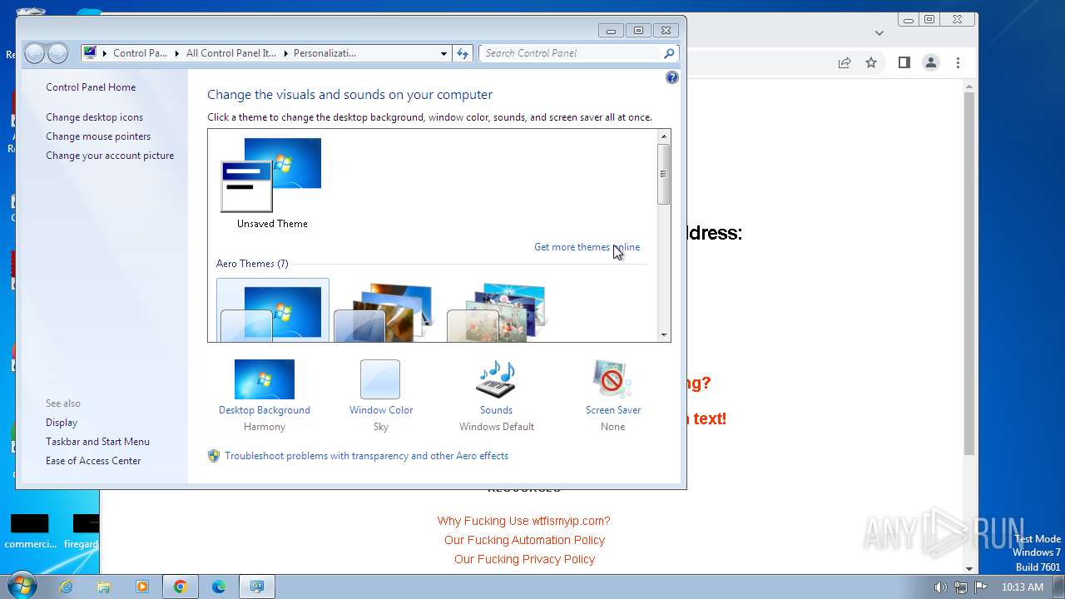Image resolution: width=1065 pixels, height=599 pixels.
Task: Open the Chrome three-dot menu
Action: (x=958, y=62)
